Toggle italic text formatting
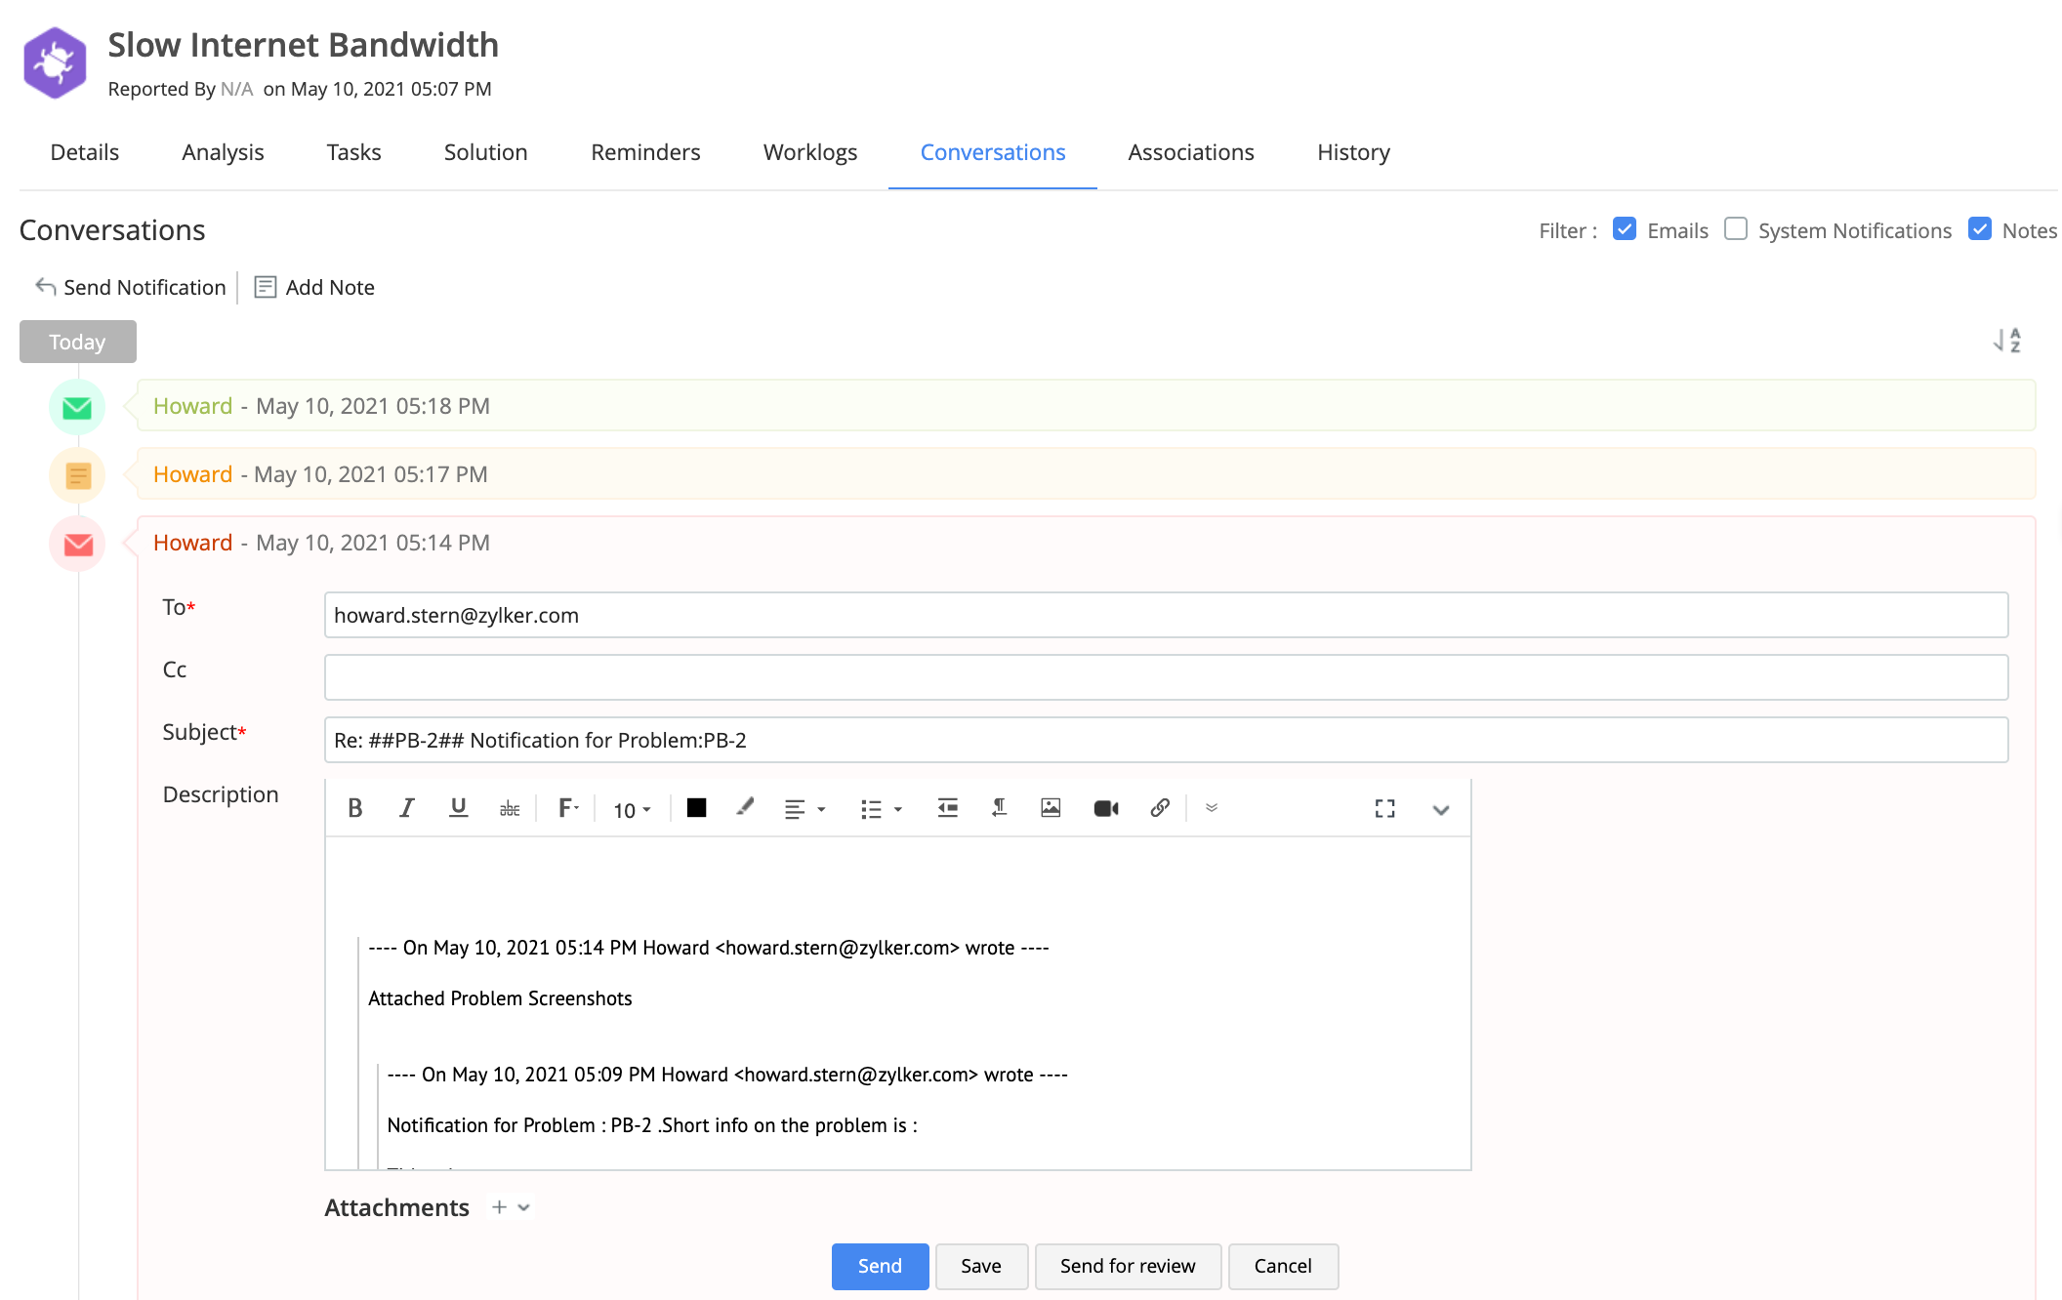Image resolution: width=2062 pixels, height=1300 pixels. (407, 808)
